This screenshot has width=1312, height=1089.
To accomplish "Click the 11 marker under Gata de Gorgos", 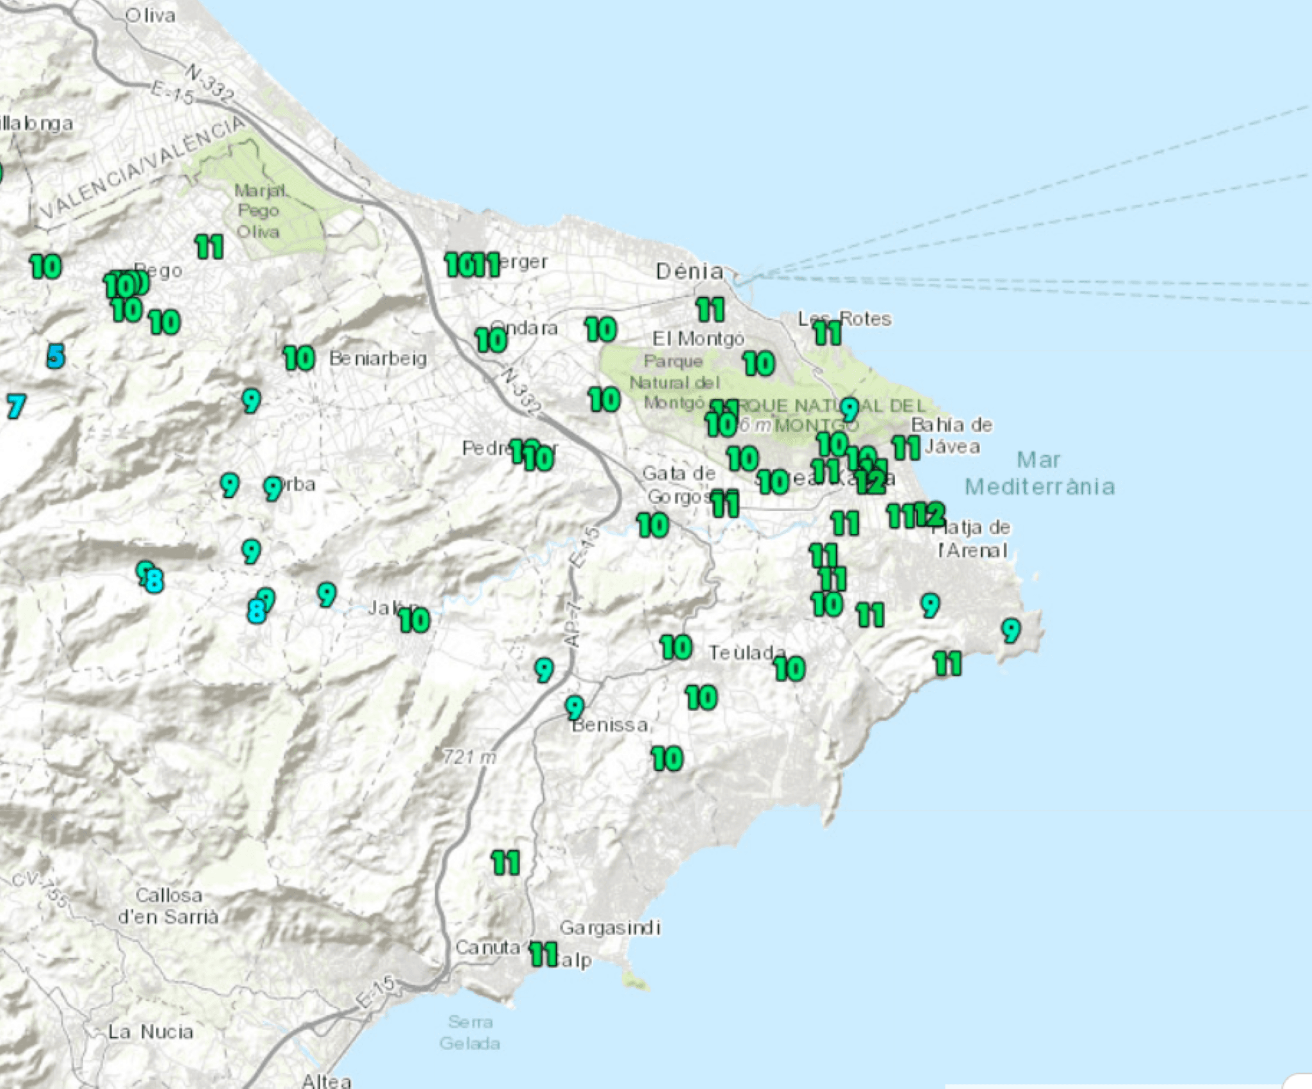I will 725,504.
